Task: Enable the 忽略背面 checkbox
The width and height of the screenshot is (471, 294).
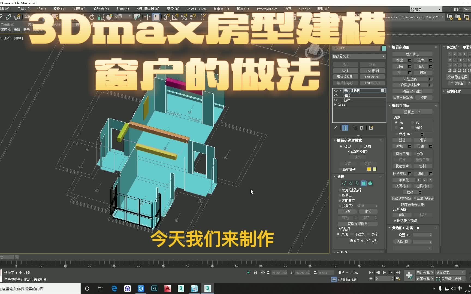Action: coord(339,201)
